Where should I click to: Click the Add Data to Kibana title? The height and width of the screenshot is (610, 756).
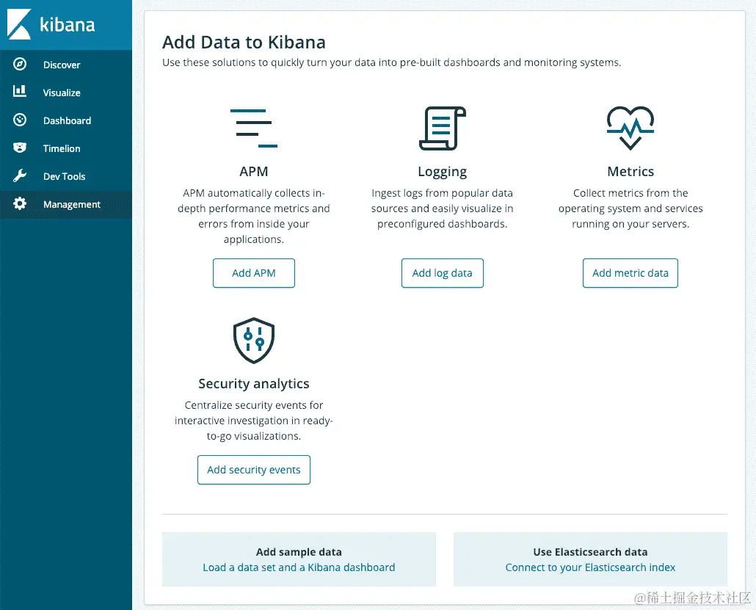pyautogui.click(x=244, y=43)
